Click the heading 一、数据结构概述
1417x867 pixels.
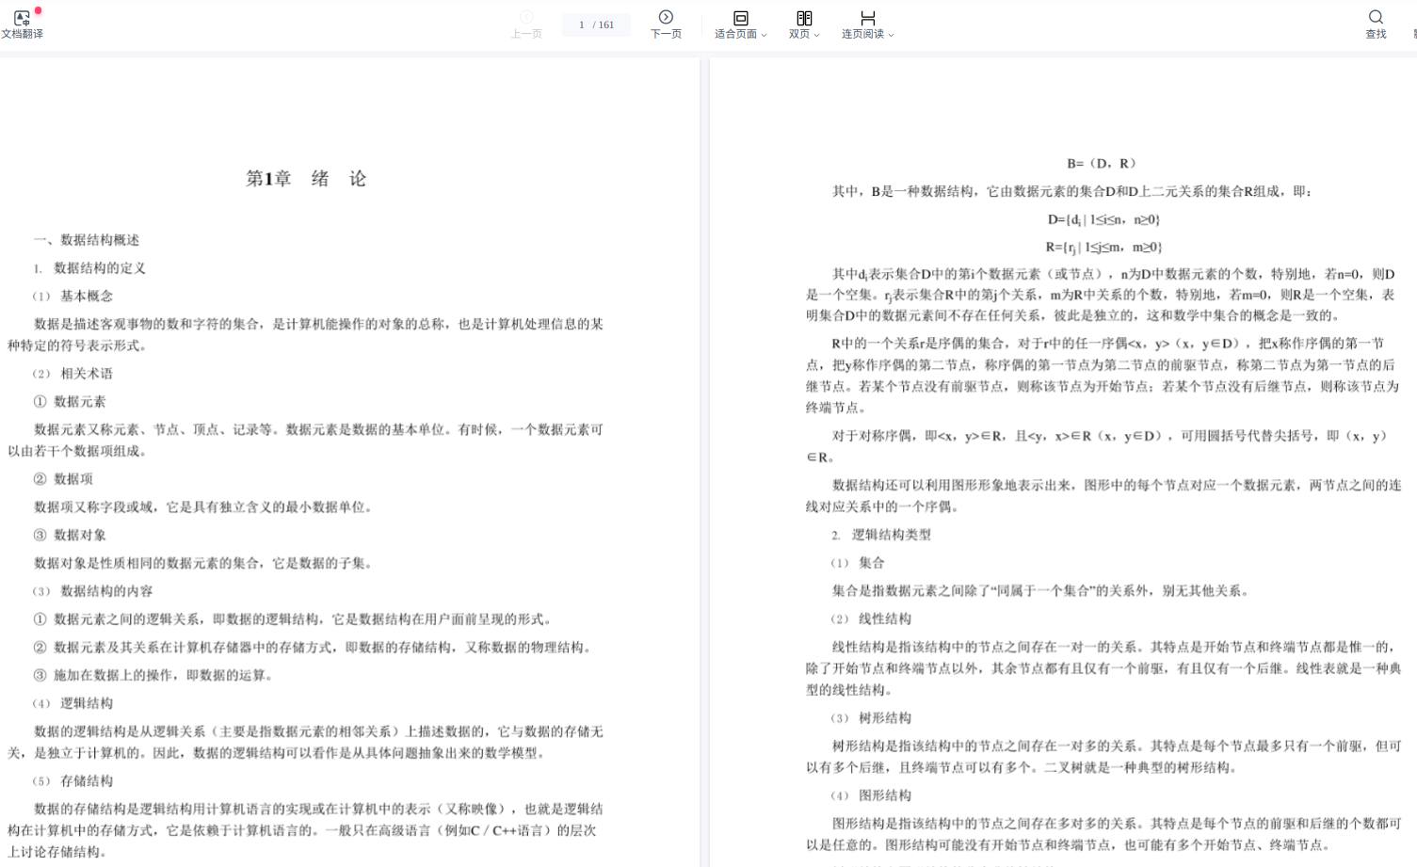87,240
